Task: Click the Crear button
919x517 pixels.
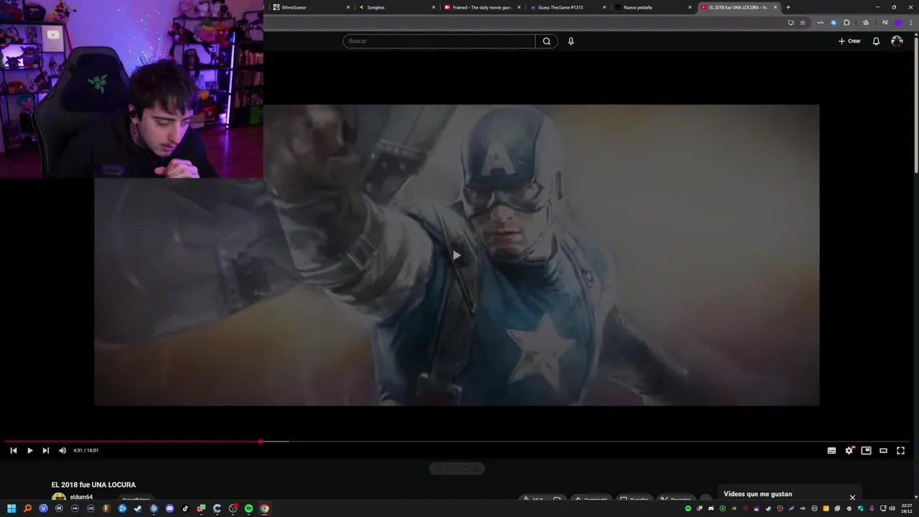Action: pos(849,41)
